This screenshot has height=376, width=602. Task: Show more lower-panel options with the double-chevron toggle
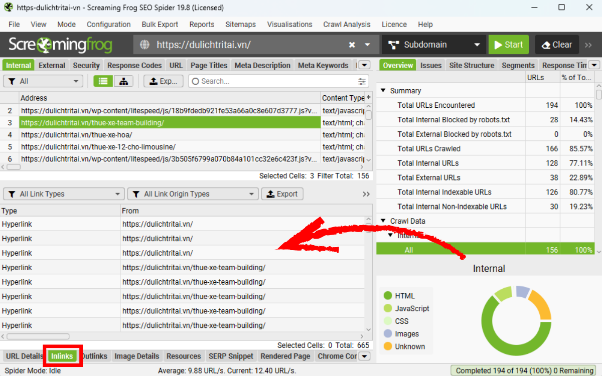(x=366, y=194)
